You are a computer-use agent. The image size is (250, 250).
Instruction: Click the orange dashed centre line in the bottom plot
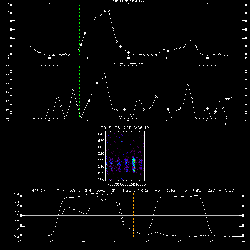pos(133,215)
